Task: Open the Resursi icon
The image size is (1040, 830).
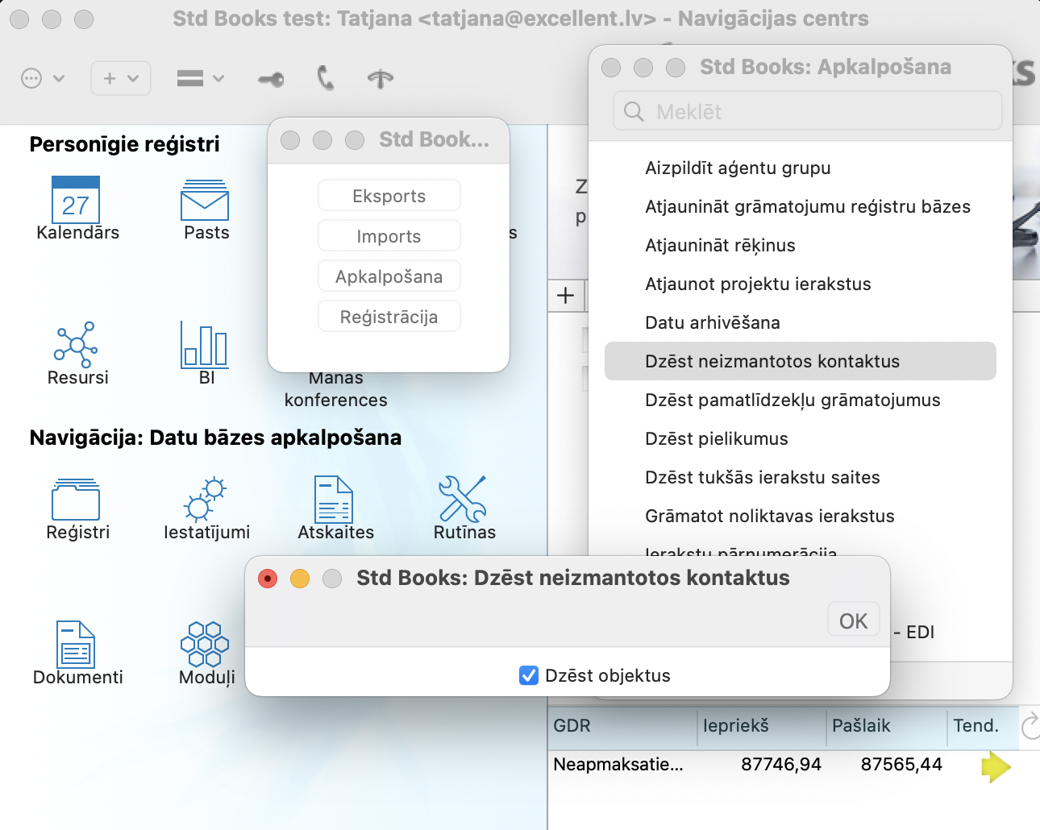Action: [x=76, y=344]
